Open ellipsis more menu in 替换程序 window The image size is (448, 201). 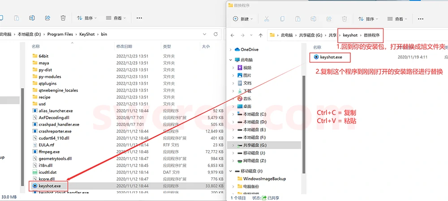420,19
